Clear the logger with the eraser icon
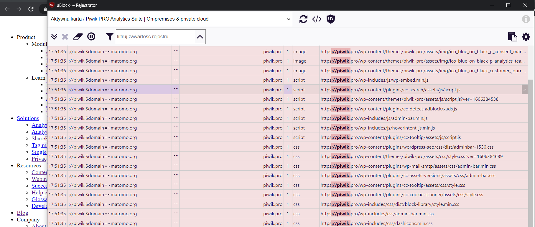The height and width of the screenshot is (227, 535). coord(78,36)
